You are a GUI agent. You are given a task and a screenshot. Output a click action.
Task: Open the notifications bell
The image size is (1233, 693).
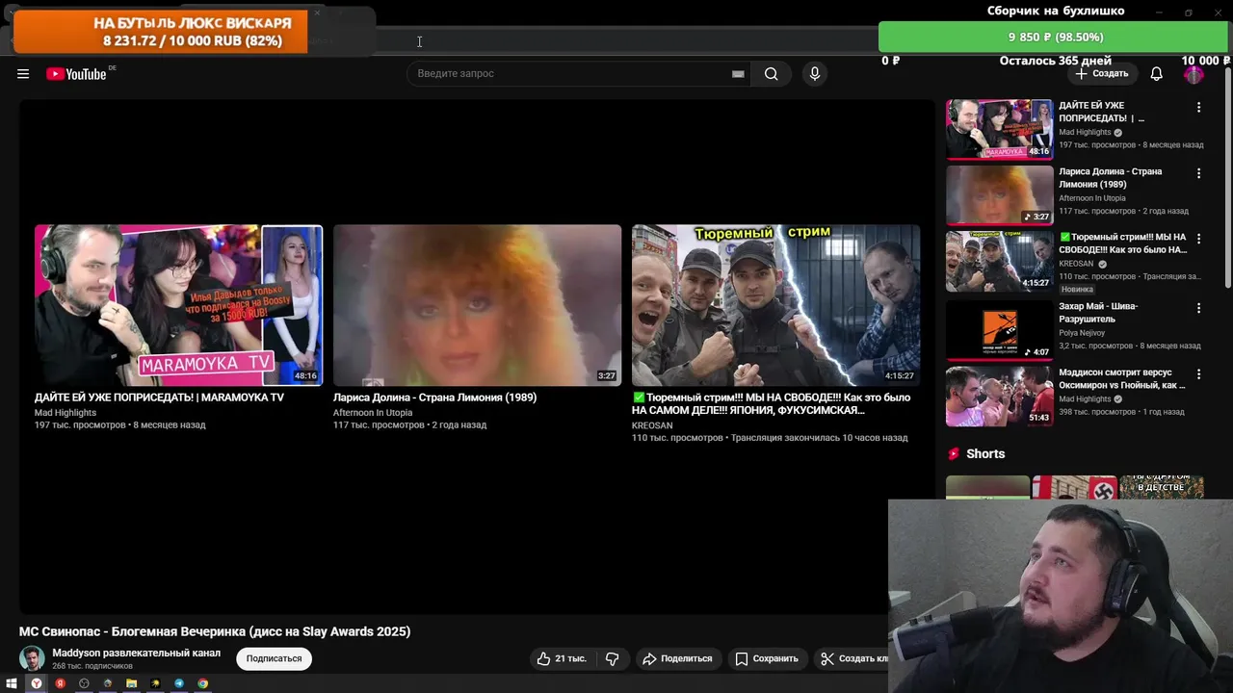tap(1157, 74)
